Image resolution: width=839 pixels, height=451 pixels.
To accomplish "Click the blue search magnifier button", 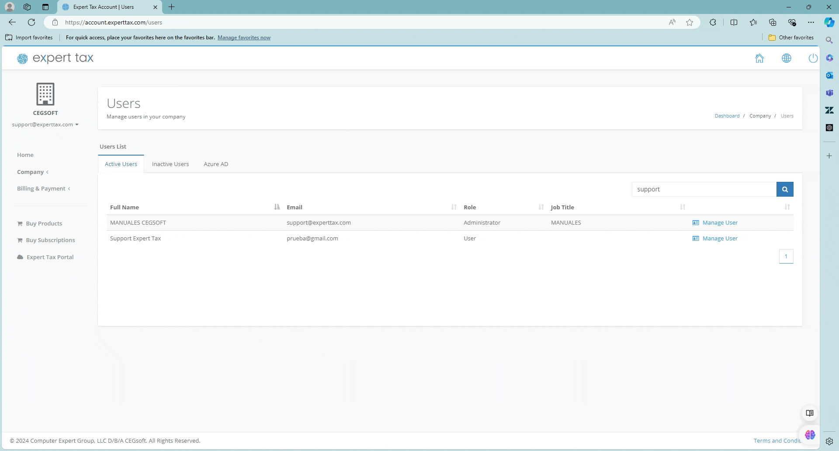I will pos(785,189).
